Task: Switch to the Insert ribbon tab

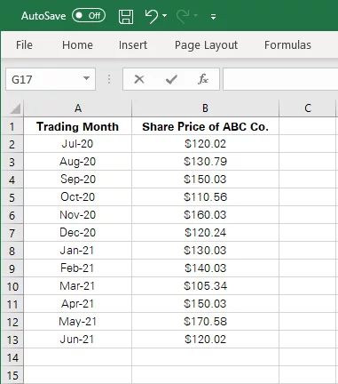Action: tap(133, 45)
